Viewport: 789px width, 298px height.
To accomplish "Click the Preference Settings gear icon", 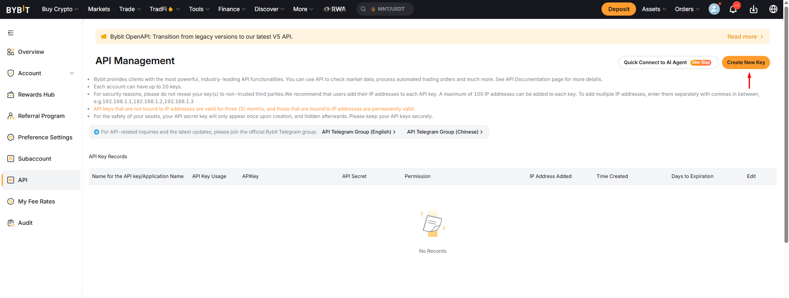I will click(x=11, y=137).
